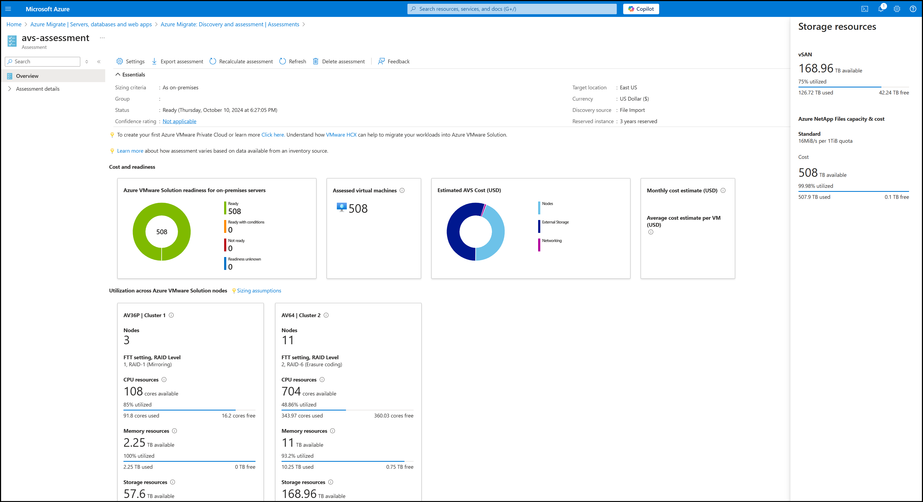This screenshot has height=502, width=923.
Task: Click the Copilot icon in top bar
Action: [641, 9]
